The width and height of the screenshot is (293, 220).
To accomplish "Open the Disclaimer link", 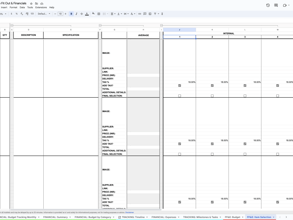I will [x=129, y=212].
